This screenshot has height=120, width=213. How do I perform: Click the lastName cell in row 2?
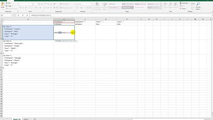pos(85,24)
